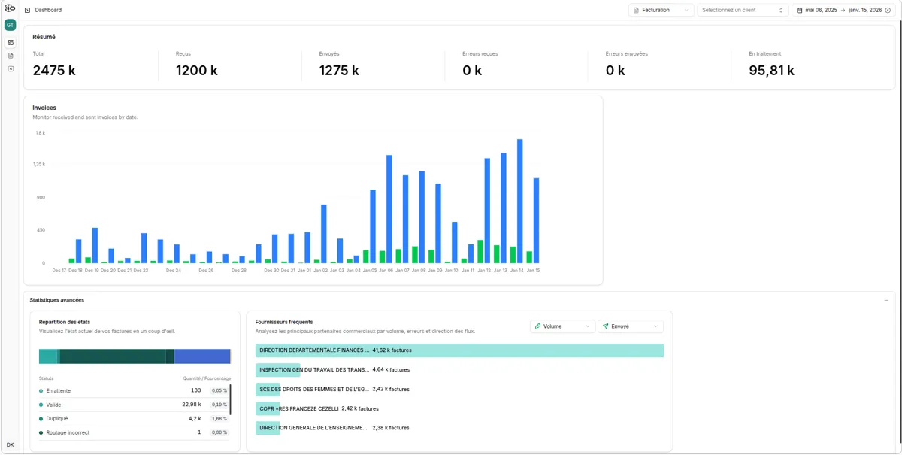
Task: Click the 1,68 % percentage badge
Action: [219, 419]
